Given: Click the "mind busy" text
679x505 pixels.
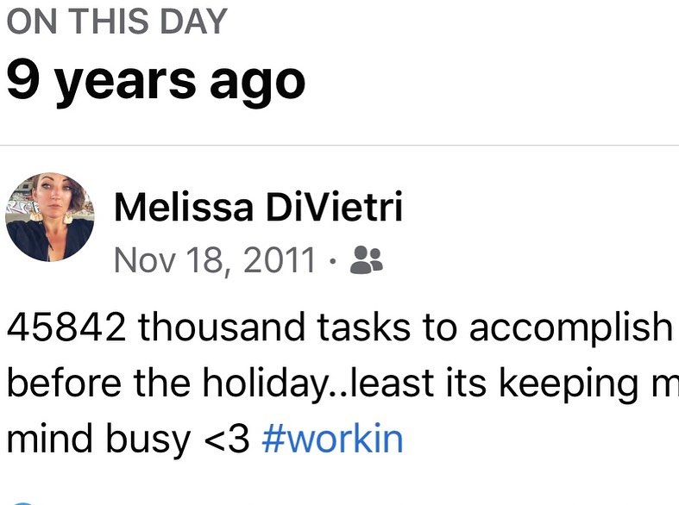Looking at the screenshot, I should tap(98, 439).
